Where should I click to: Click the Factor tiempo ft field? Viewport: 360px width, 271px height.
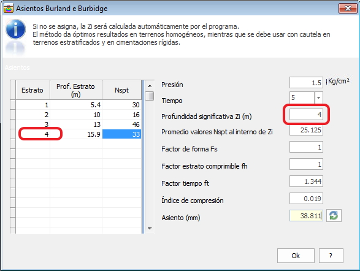pos(306,181)
